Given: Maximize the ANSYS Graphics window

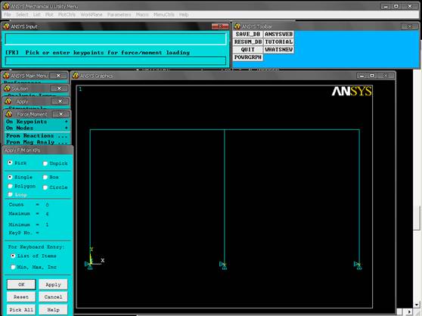Looking at the screenshot, I should coord(372,76).
